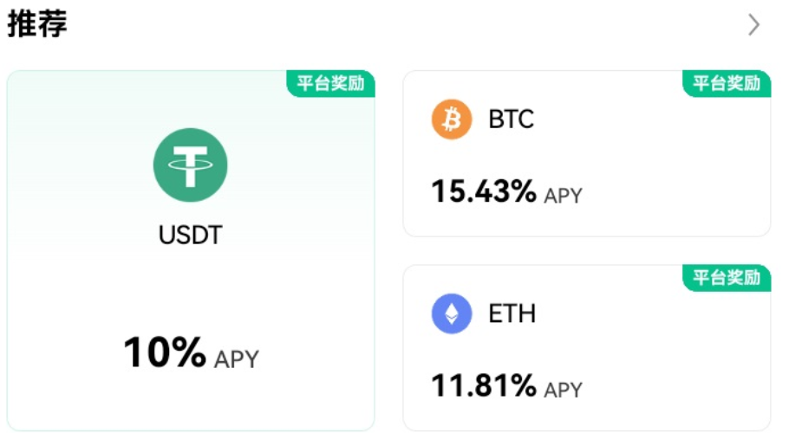
Task: Click the 11.81% yield figure
Action: 484,386
